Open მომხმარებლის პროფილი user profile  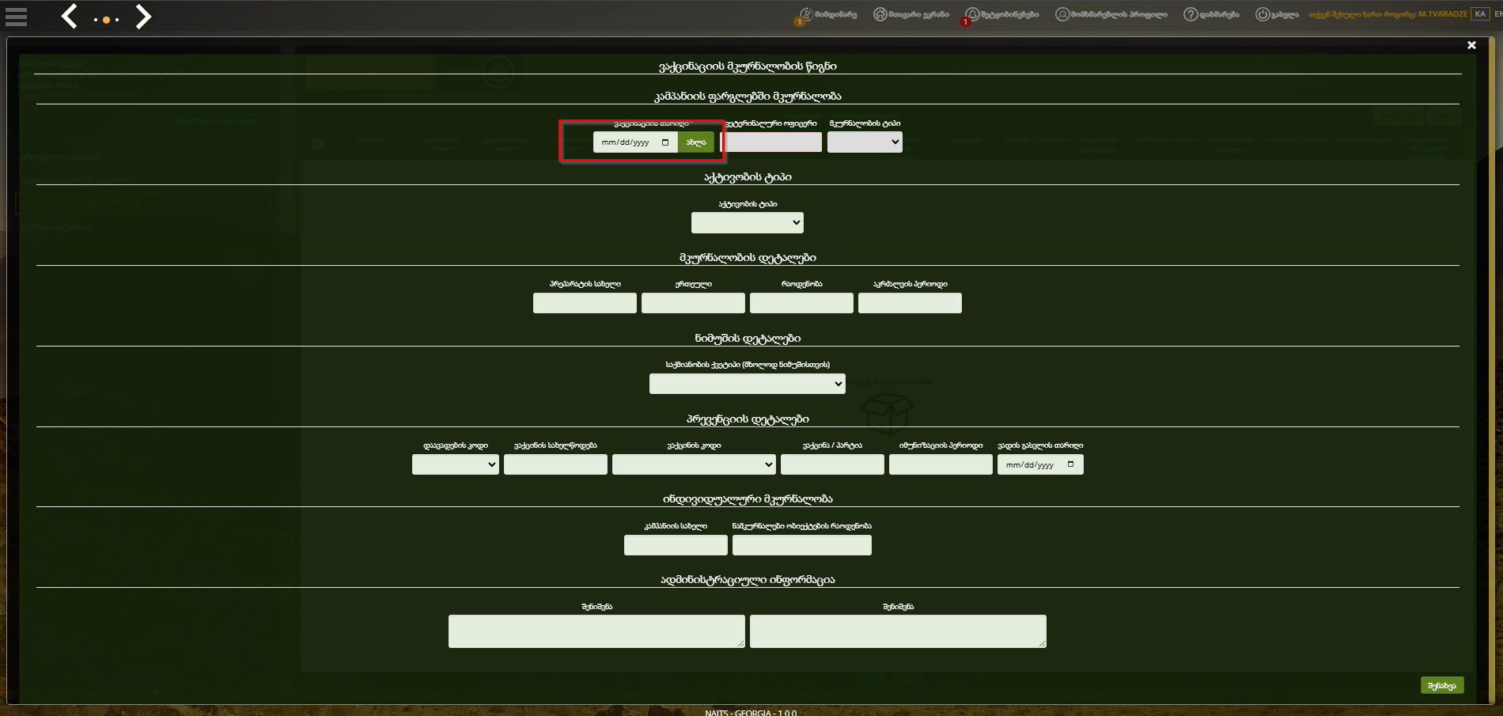(x=1111, y=14)
